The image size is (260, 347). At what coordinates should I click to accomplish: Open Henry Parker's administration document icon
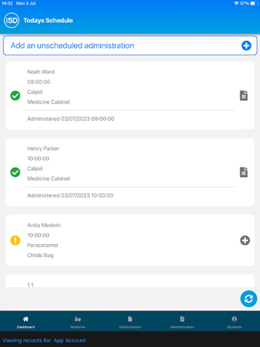(244, 172)
